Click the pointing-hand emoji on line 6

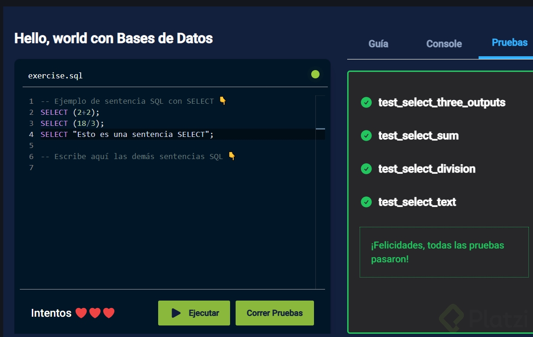coord(232,156)
